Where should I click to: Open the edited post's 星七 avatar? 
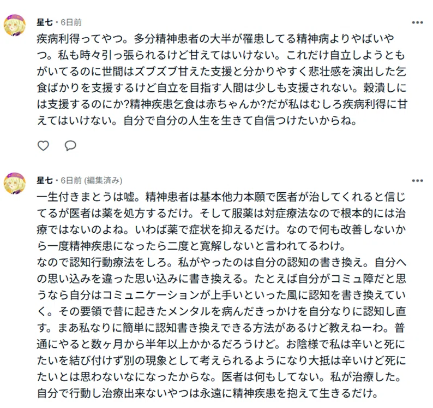pos(15,184)
